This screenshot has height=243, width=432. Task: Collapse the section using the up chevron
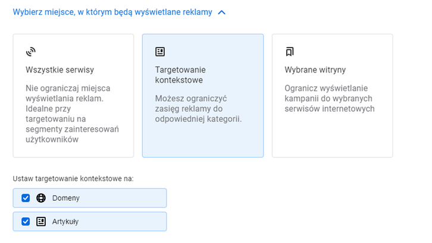tap(222, 12)
